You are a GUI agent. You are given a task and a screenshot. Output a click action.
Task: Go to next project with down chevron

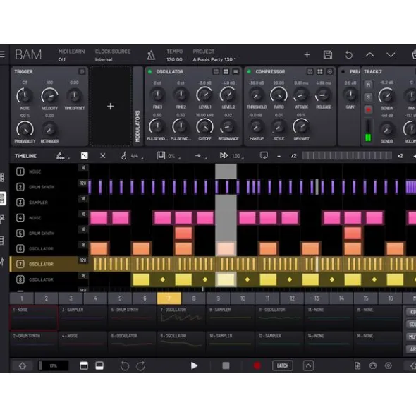(x=391, y=55)
